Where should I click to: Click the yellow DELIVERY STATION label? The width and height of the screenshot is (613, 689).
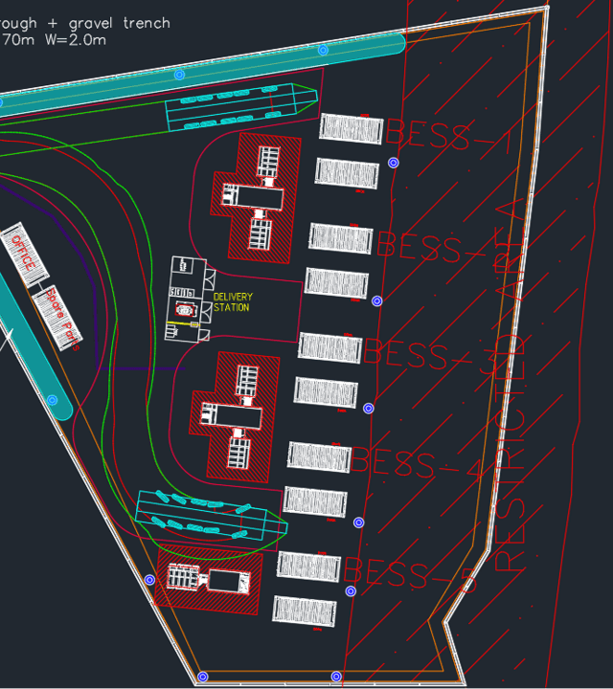[233, 302]
